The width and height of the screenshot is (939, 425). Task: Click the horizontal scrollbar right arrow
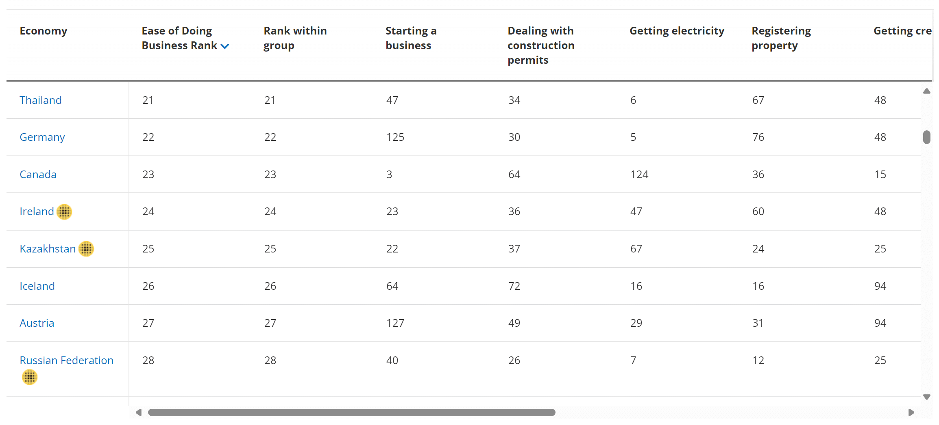[911, 412]
